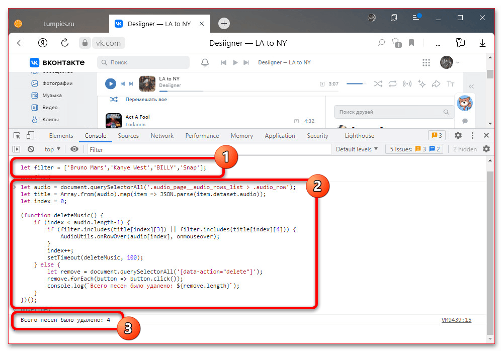The image size is (503, 352).
Task: Open console settings gear
Action: click(x=486, y=149)
